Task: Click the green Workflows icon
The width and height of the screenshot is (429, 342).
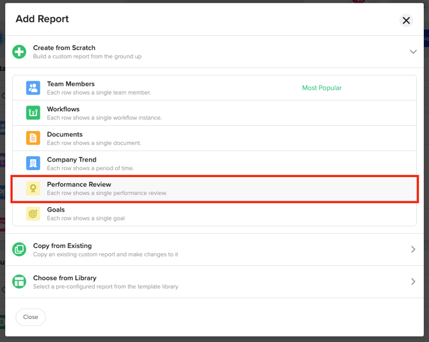Action: point(33,113)
